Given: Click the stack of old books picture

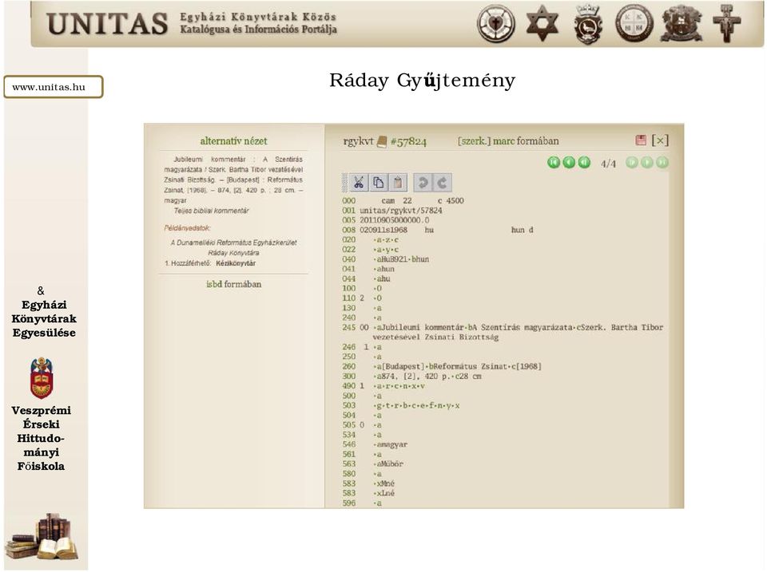Looking at the screenshot, I should pos(42,536).
